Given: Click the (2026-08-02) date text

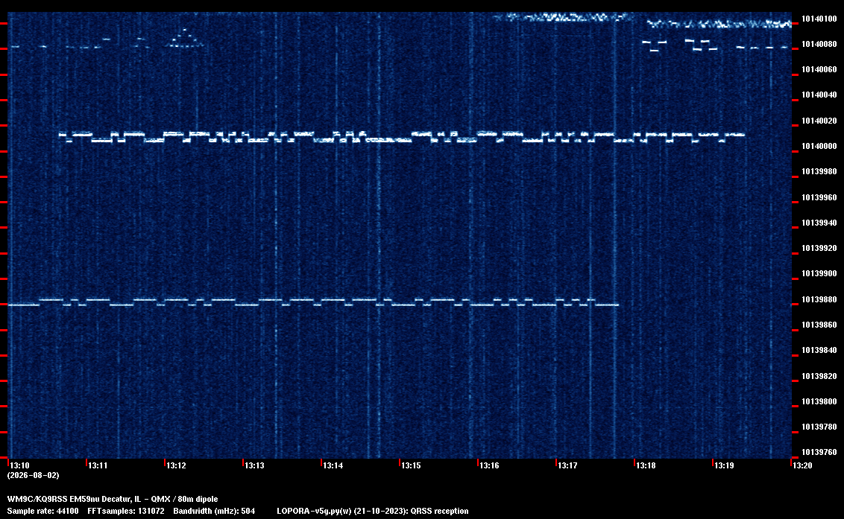Looking at the screenshot, I should (x=34, y=475).
